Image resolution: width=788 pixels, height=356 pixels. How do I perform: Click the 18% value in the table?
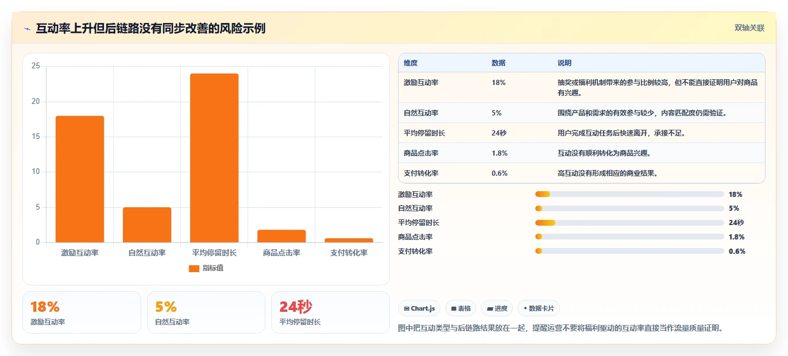(x=499, y=83)
